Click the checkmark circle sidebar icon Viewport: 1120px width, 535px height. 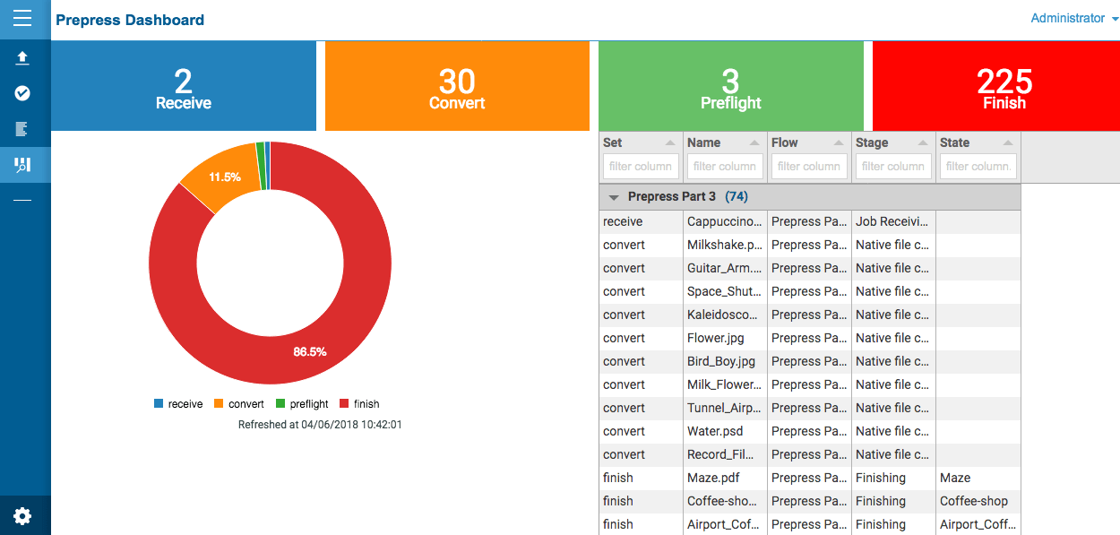tap(22, 93)
